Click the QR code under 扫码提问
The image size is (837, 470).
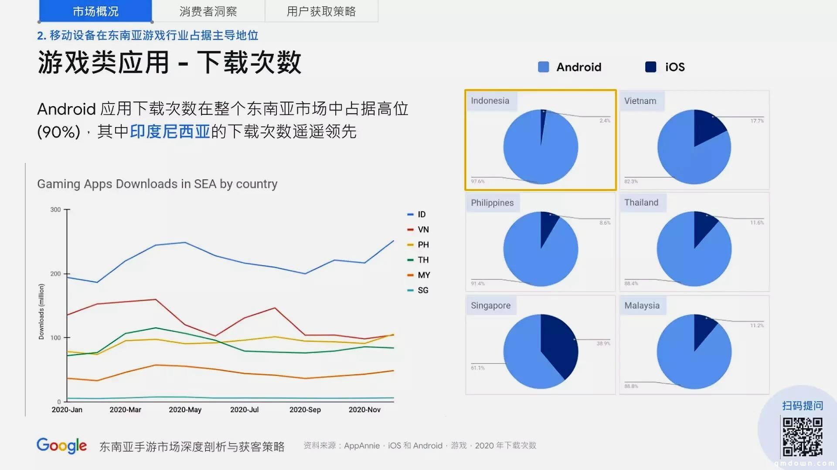(x=803, y=436)
